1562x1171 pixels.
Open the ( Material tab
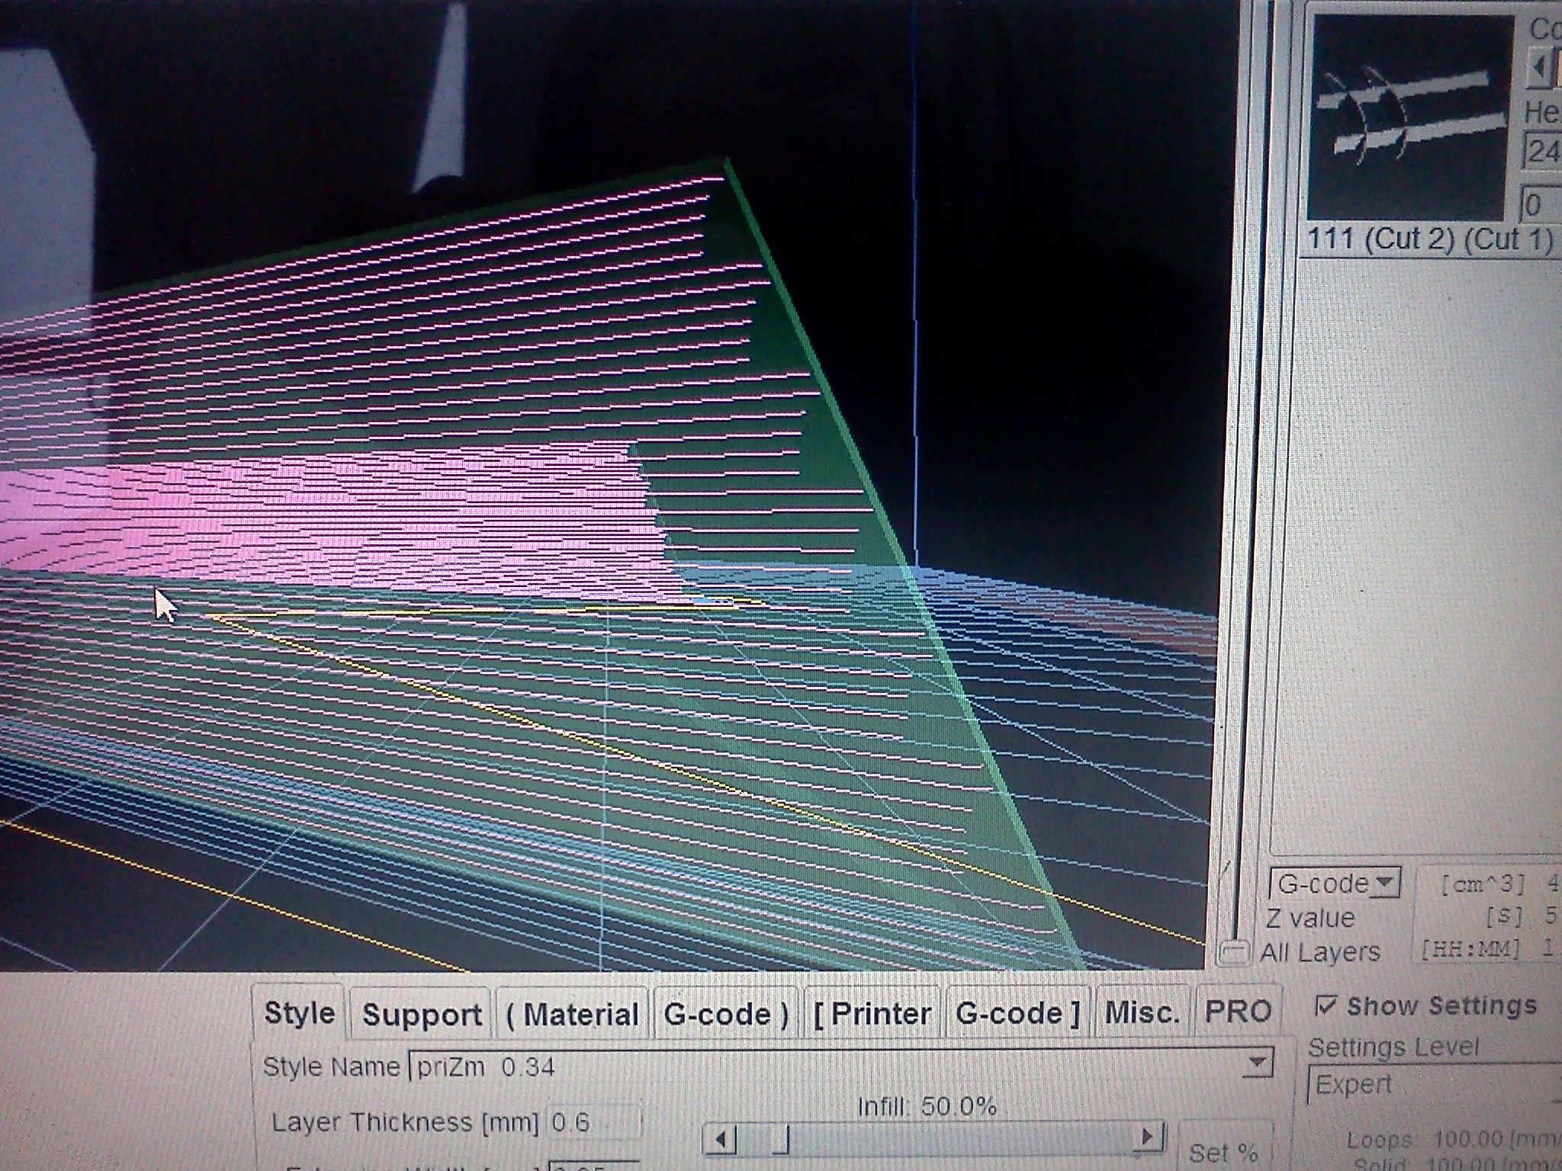tap(572, 1014)
